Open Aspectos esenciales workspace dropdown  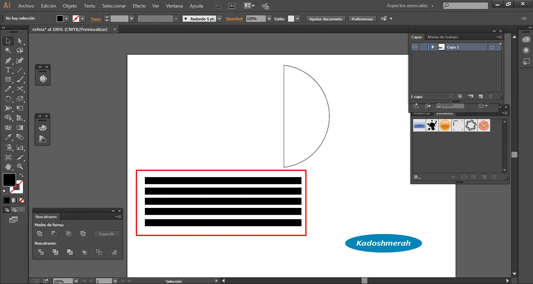click(x=410, y=6)
